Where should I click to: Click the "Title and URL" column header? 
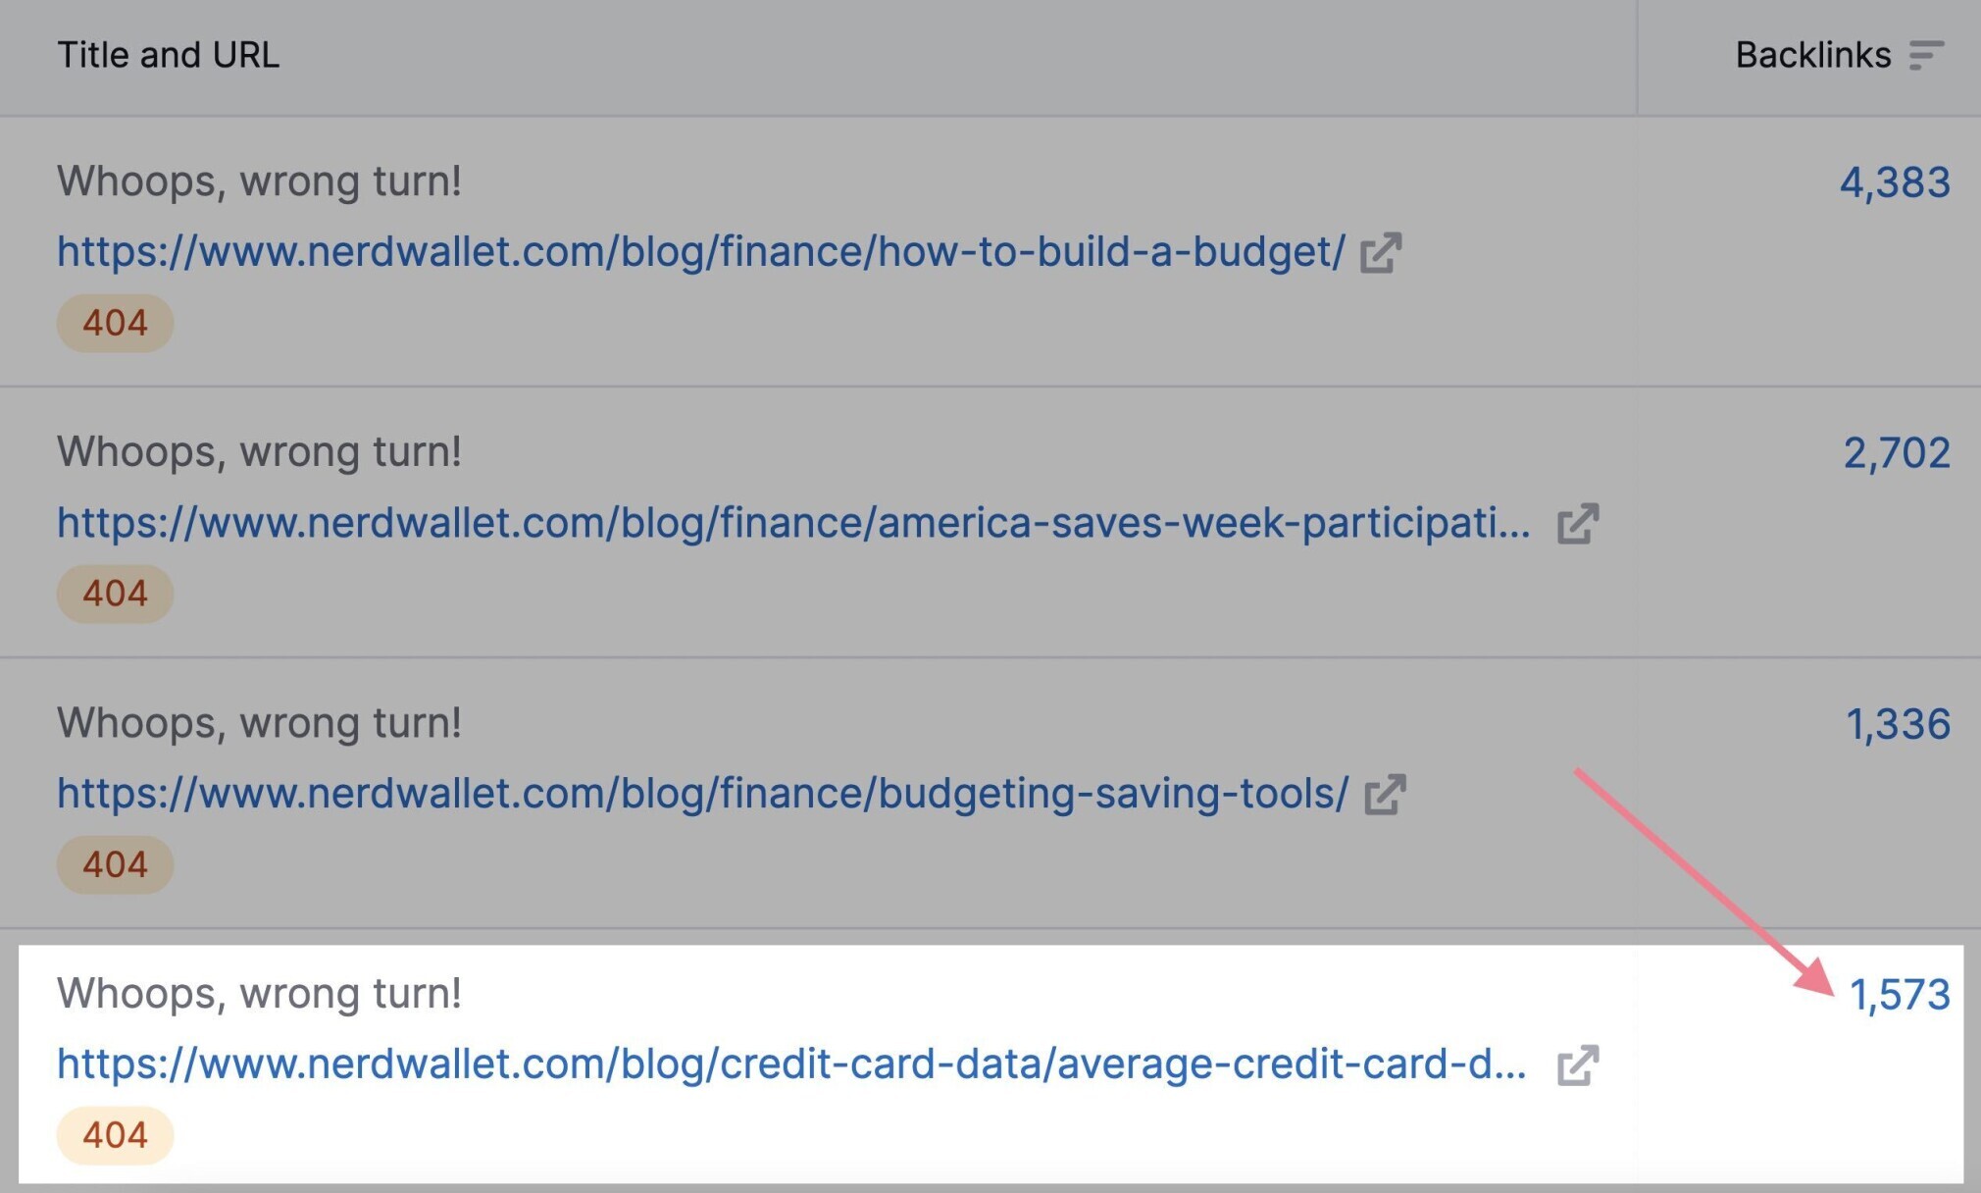coord(168,55)
